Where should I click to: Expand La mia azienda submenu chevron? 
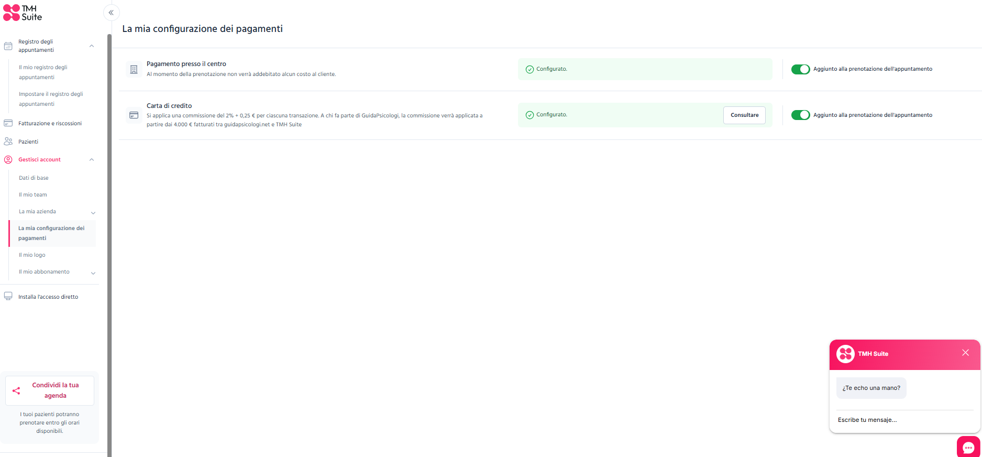click(x=93, y=213)
